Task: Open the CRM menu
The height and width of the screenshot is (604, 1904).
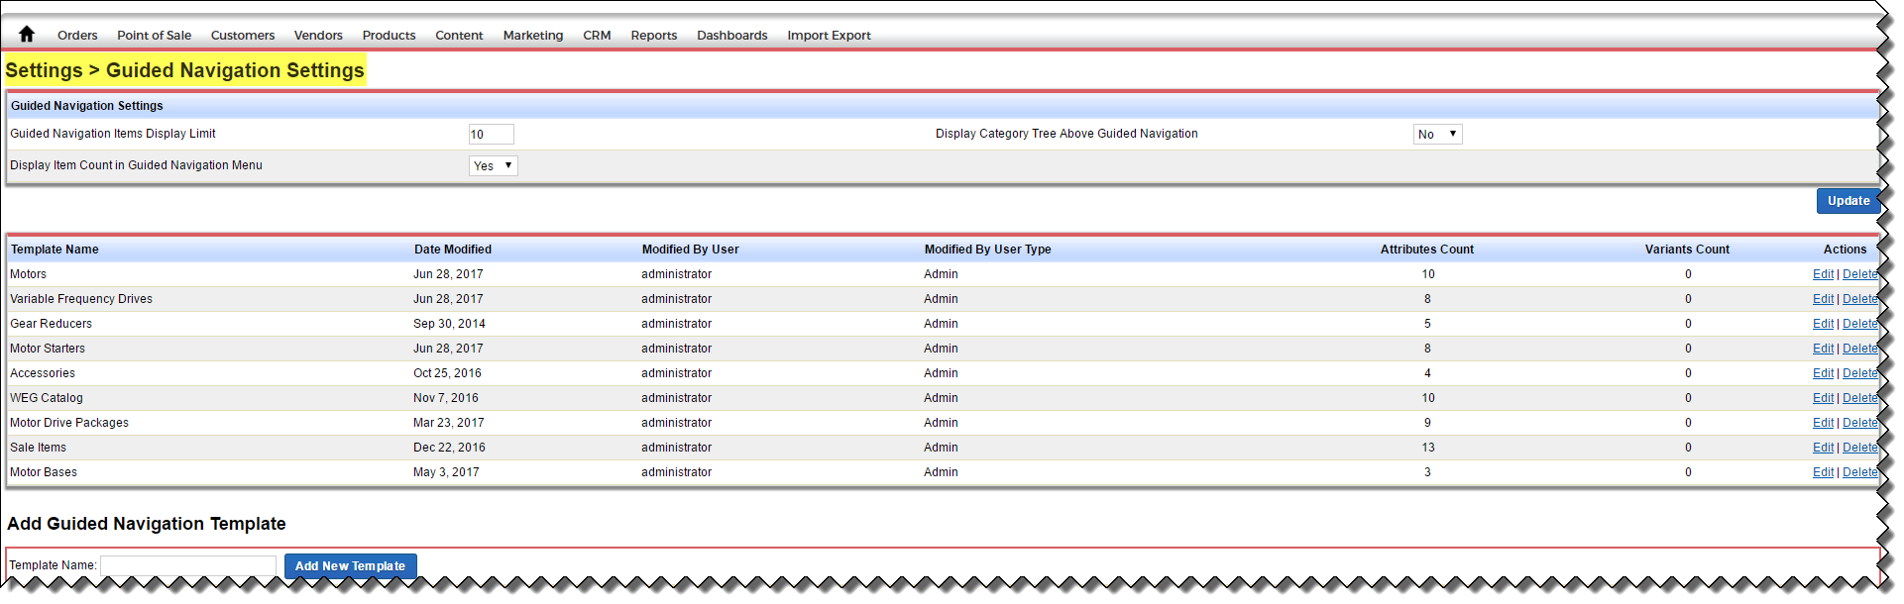Action: click(597, 36)
